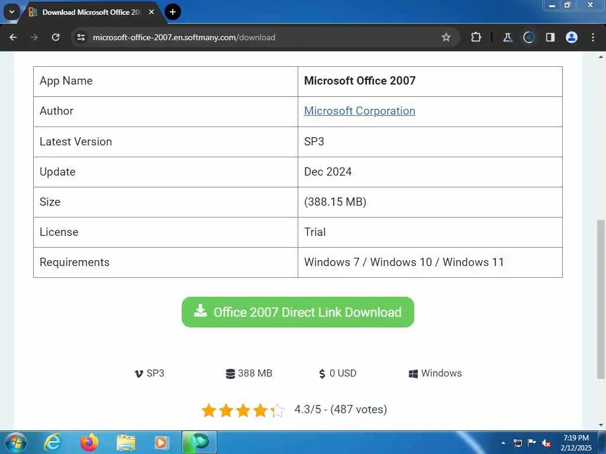Viewport: 606px width, 454px height.
Task: Launch Internet Explorer from taskbar
Action: click(53, 442)
